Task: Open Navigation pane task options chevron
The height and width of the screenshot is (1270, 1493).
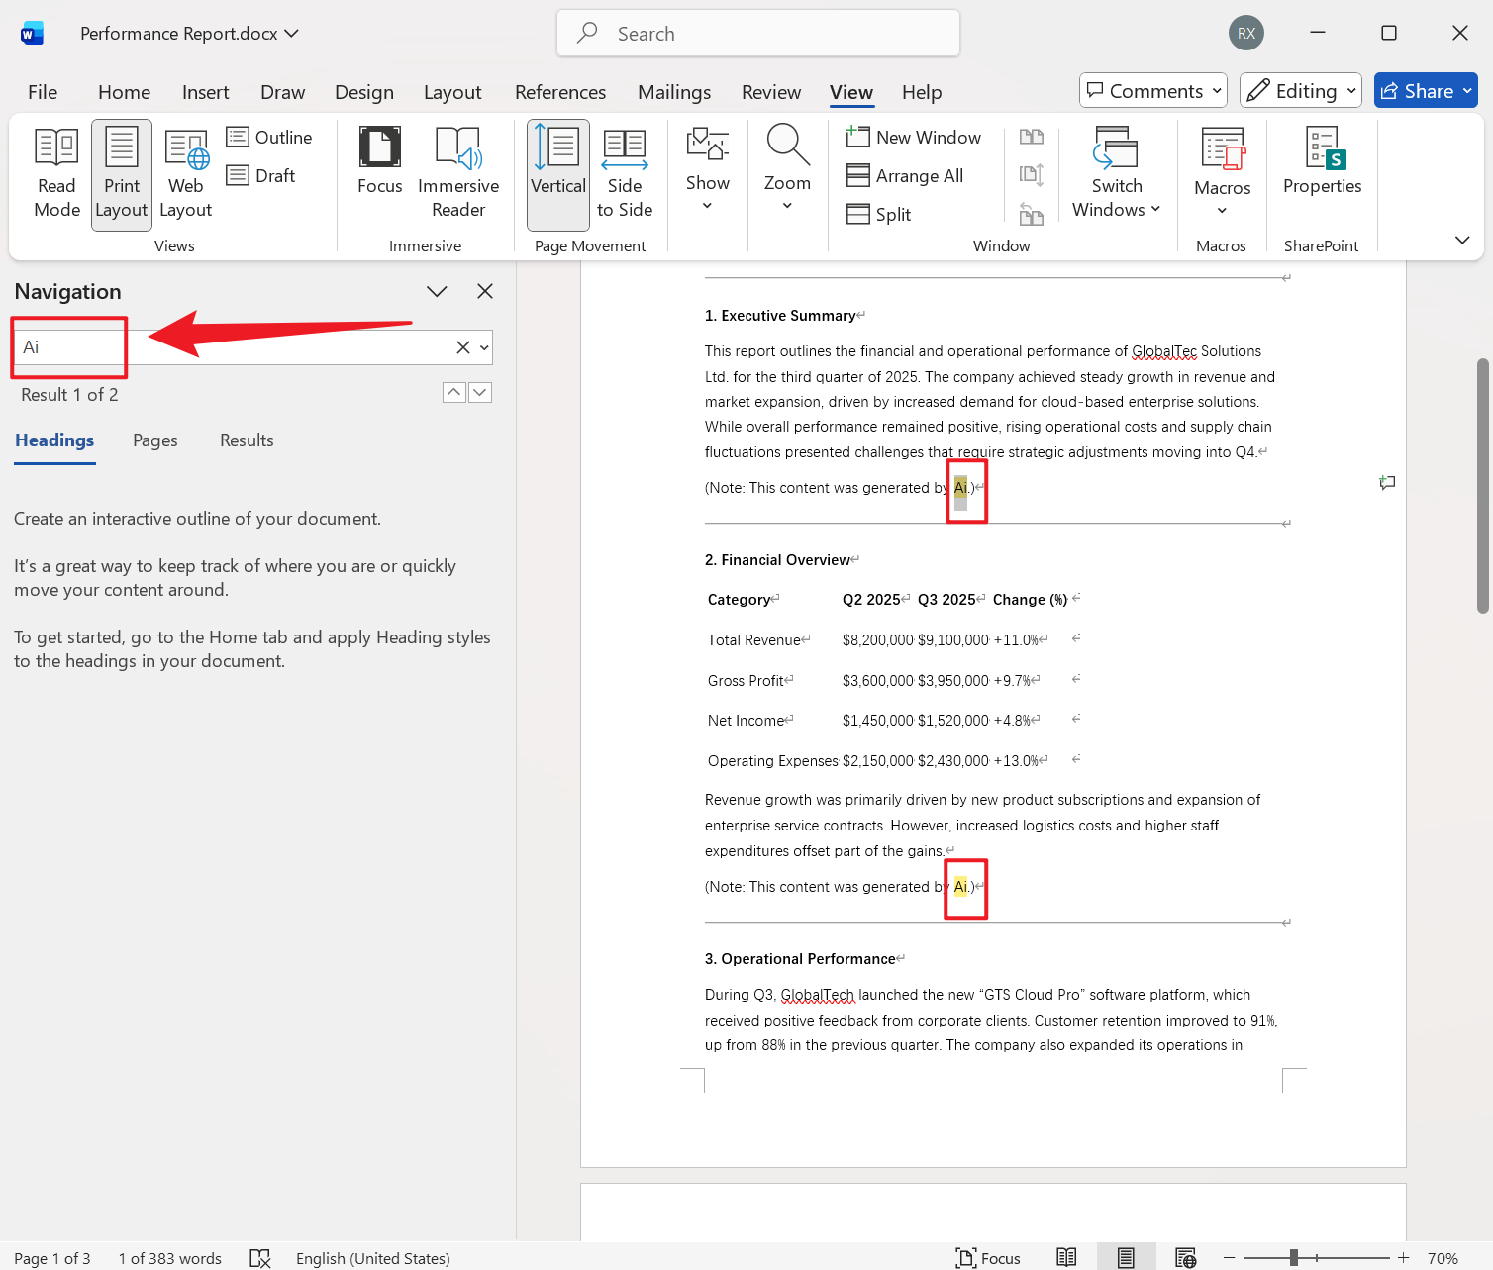Action: click(437, 291)
